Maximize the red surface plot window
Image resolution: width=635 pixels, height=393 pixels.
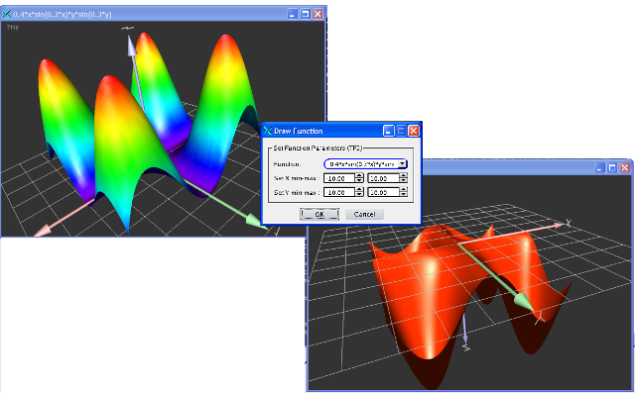click(x=612, y=167)
